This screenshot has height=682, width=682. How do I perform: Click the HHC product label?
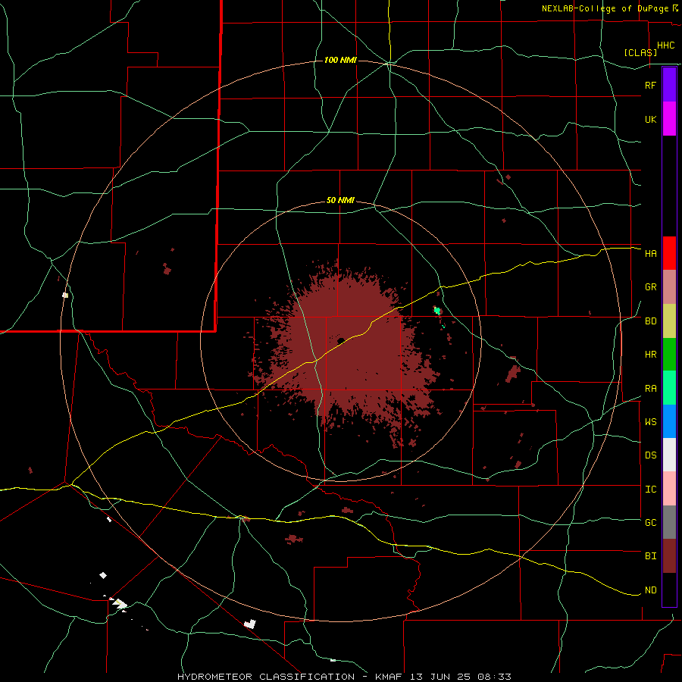665,45
